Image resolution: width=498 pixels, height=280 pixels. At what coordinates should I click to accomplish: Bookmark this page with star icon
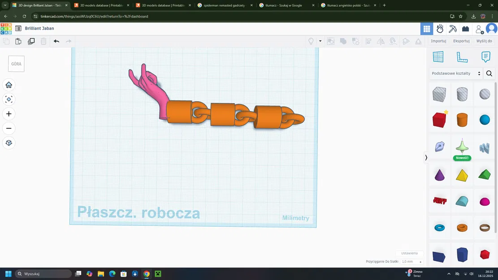click(x=460, y=16)
